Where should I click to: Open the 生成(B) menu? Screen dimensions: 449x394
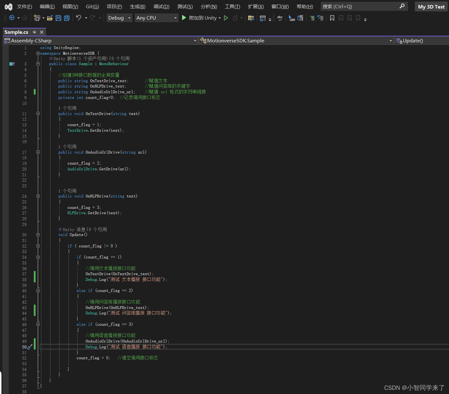point(138,7)
